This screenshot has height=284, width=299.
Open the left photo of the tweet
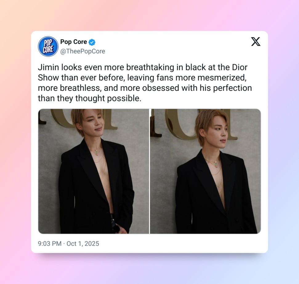93,171
